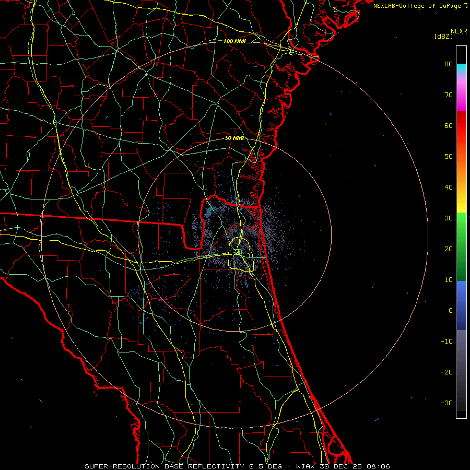The width and height of the screenshot is (470, 470).
Task: Click the 10 value on dBZ scale
Action: tap(449, 280)
